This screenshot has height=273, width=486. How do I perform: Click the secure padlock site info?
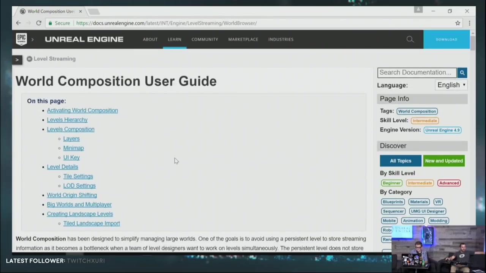(50, 23)
